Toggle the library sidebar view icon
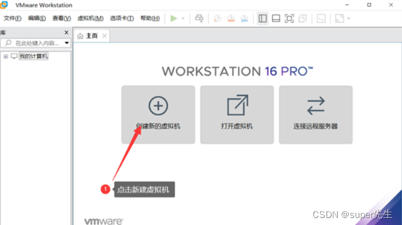This screenshot has height=225, width=402. click(262, 19)
